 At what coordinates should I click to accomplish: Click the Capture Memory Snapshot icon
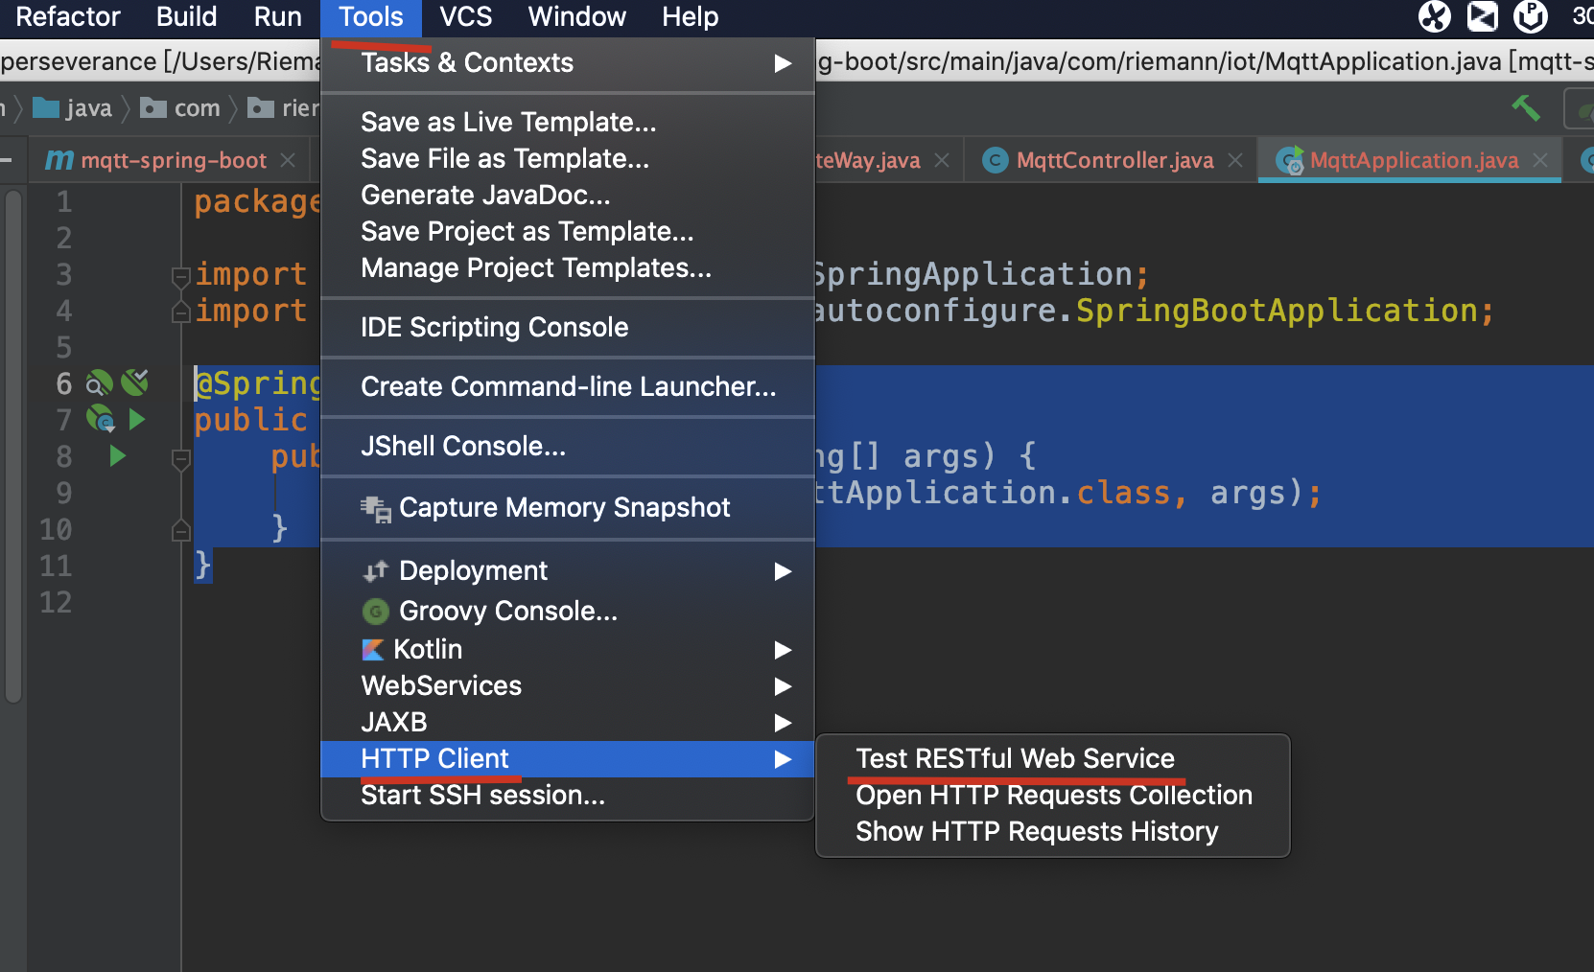click(x=376, y=508)
